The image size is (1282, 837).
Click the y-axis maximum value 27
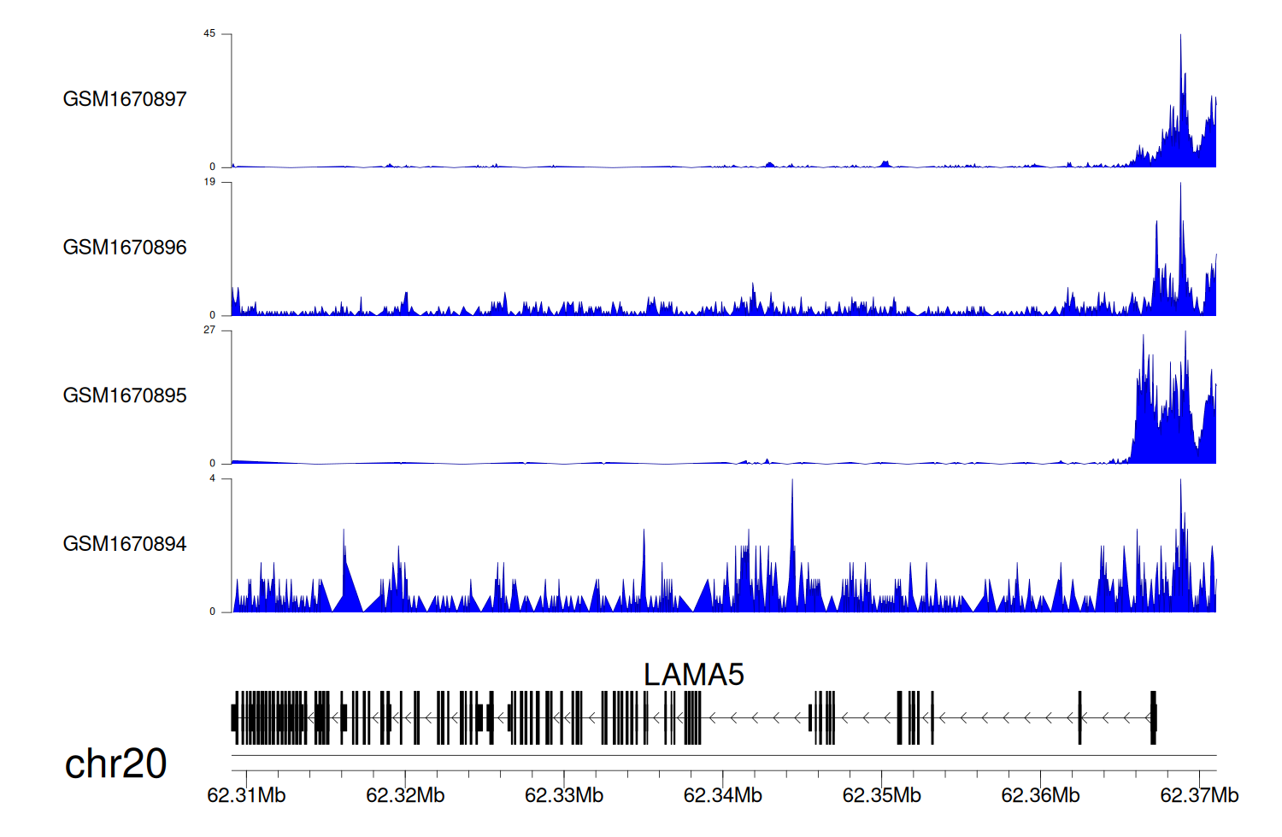pos(209,331)
